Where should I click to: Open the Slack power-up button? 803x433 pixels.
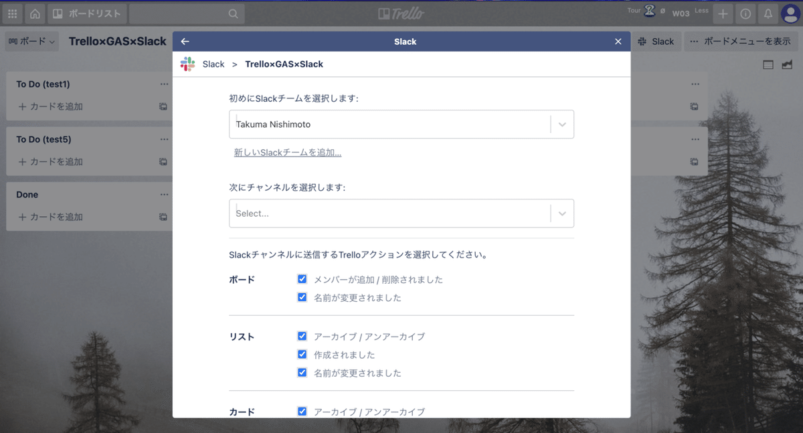coord(656,41)
